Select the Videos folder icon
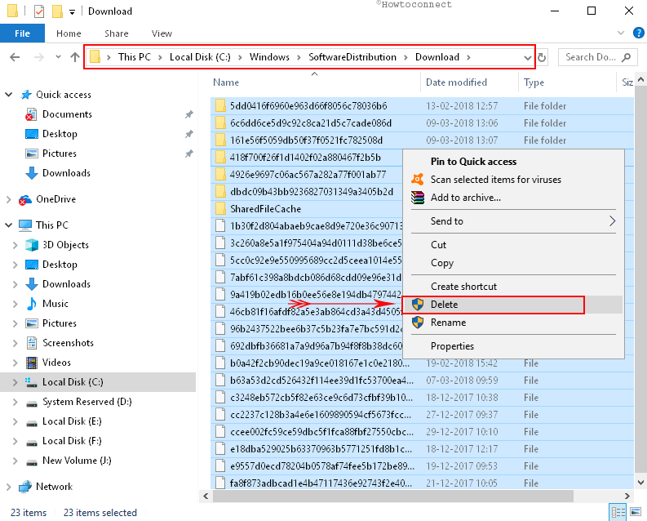The width and height of the screenshot is (647, 521). coord(32,363)
